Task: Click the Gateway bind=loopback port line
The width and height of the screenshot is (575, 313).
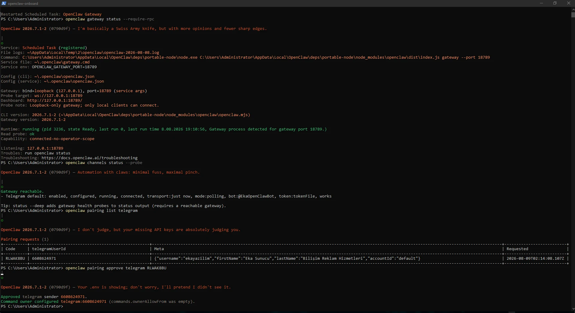Action: (74, 91)
